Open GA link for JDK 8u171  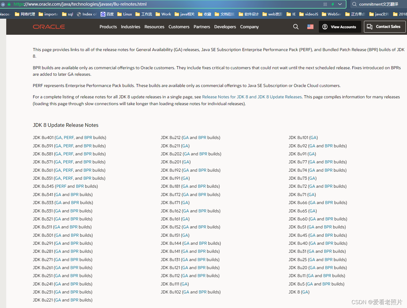click(x=185, y=203)
